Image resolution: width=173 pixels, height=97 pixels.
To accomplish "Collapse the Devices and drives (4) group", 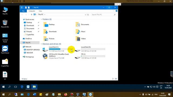I will click(41, 44).
